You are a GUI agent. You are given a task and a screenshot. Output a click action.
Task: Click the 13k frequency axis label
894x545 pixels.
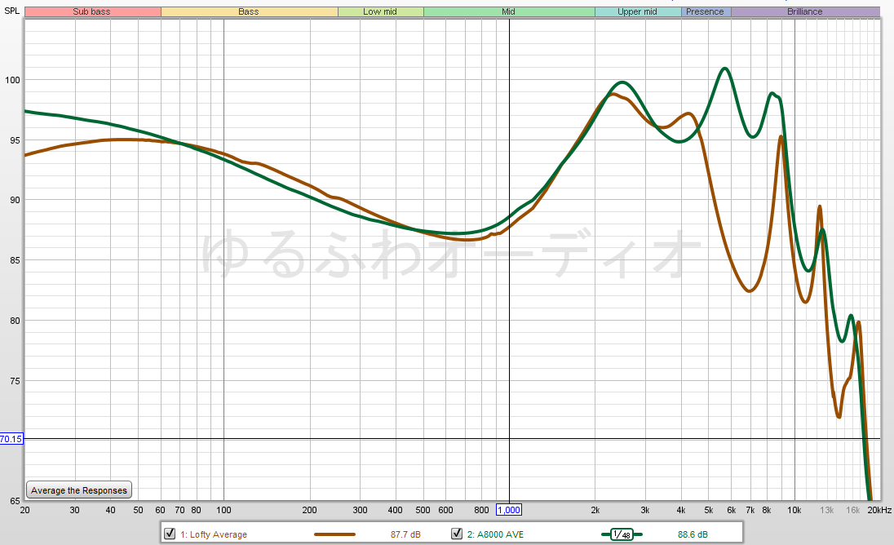pos(826,510)
